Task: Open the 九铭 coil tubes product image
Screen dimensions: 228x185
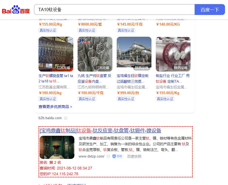Action: pos(95,54)
